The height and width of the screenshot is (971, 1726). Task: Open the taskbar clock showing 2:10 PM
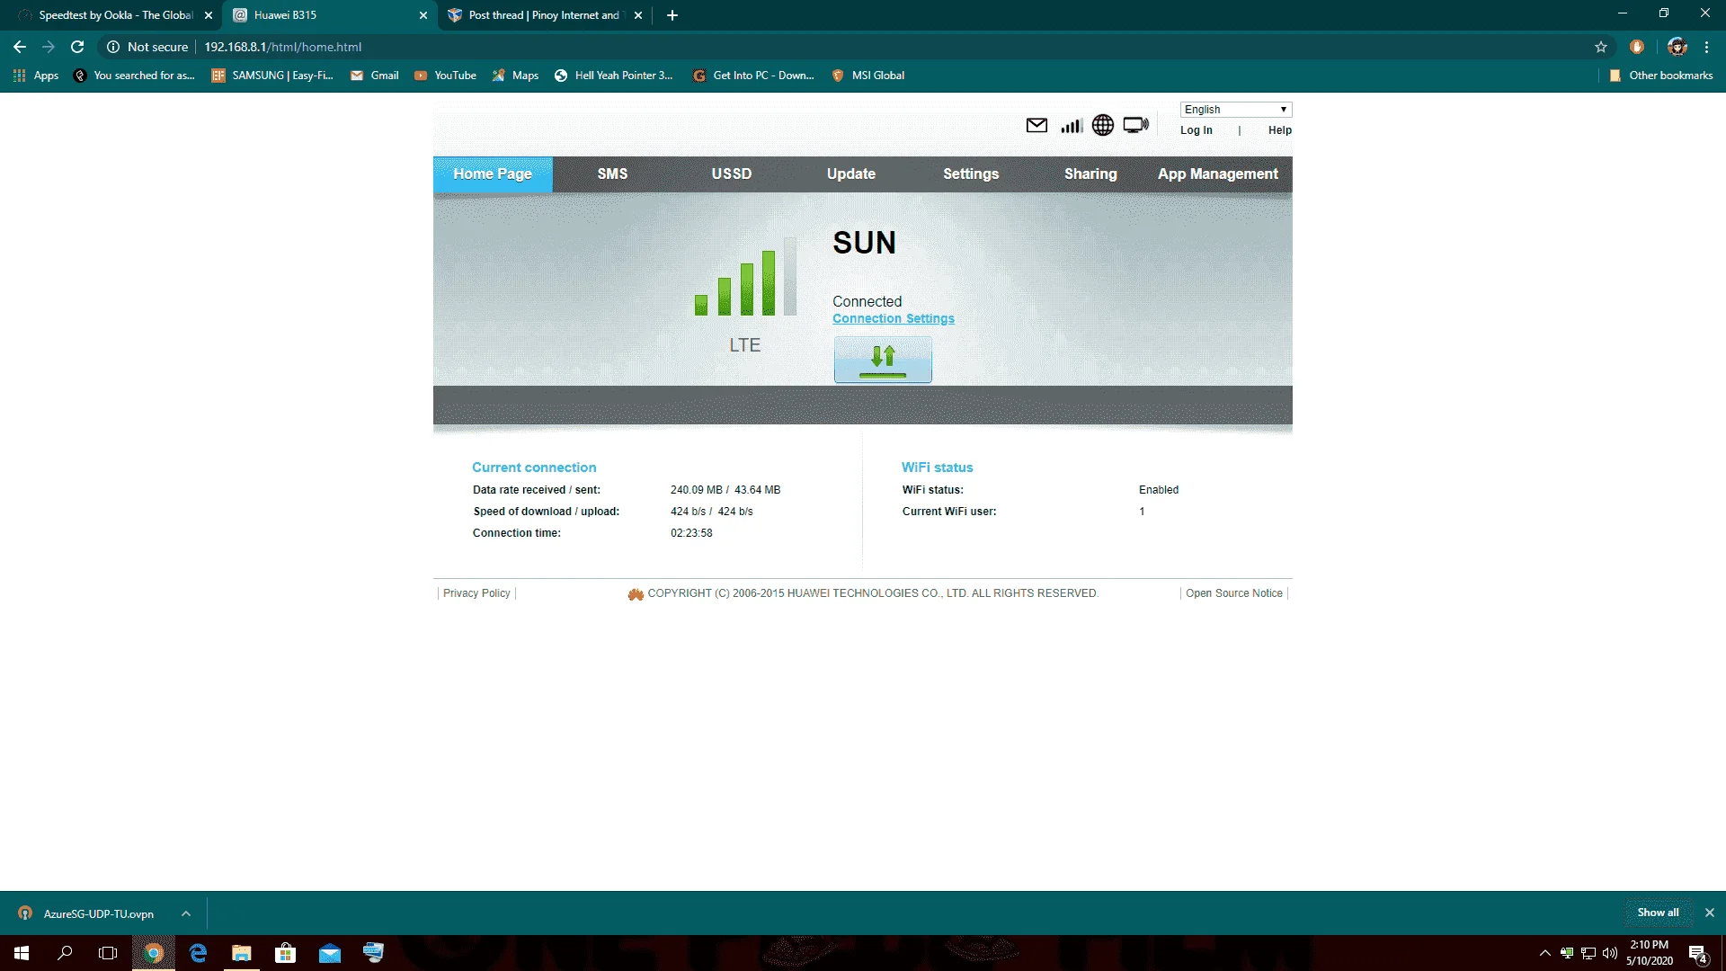tap(1650, 953)
